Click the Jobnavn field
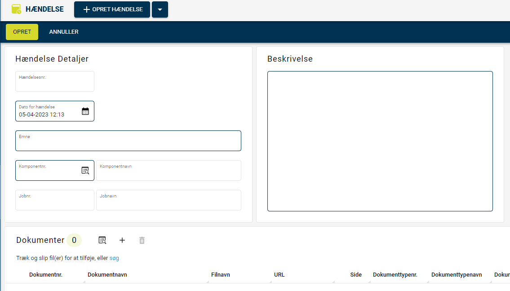The height and width of the screenshot is (291, 510). click(169, 200)
